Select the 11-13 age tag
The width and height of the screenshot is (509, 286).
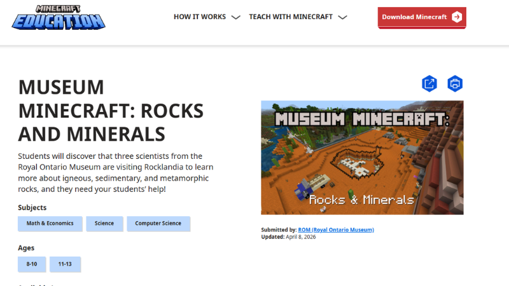point(65,264)
